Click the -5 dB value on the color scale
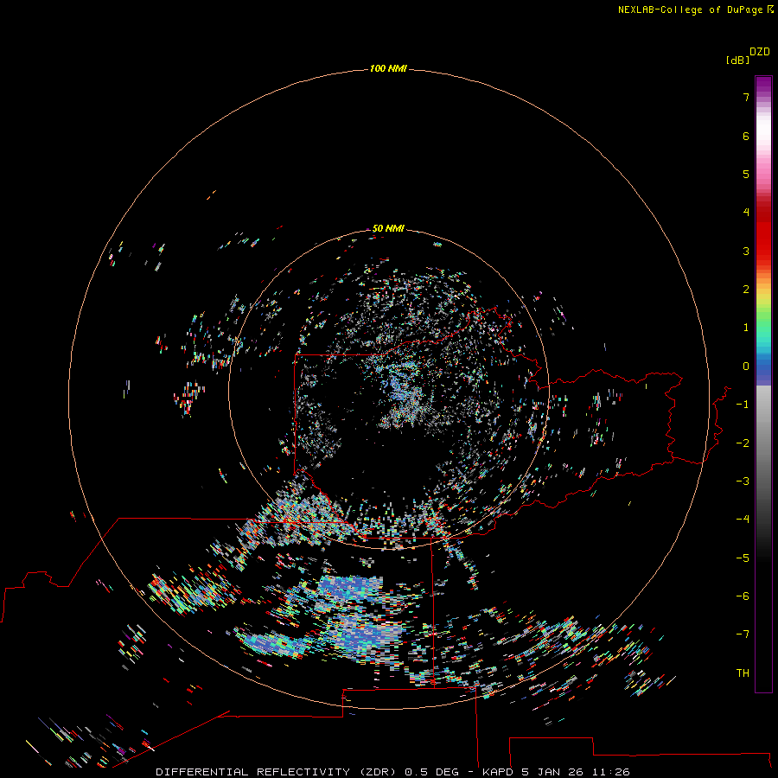Image resolution: width=778 pixels, height=778 pixels. click(x=743, y=558)
